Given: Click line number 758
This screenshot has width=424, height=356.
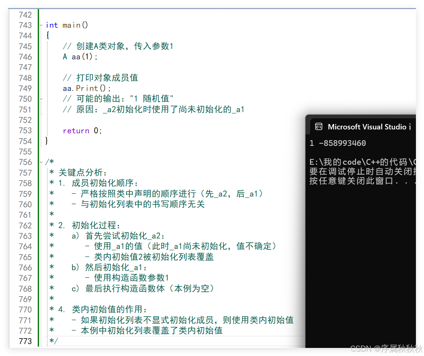Looking at the screenshot, I should click(25, 183).
